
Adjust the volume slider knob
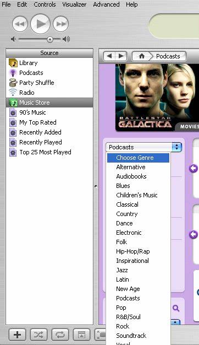coord(50,39)
